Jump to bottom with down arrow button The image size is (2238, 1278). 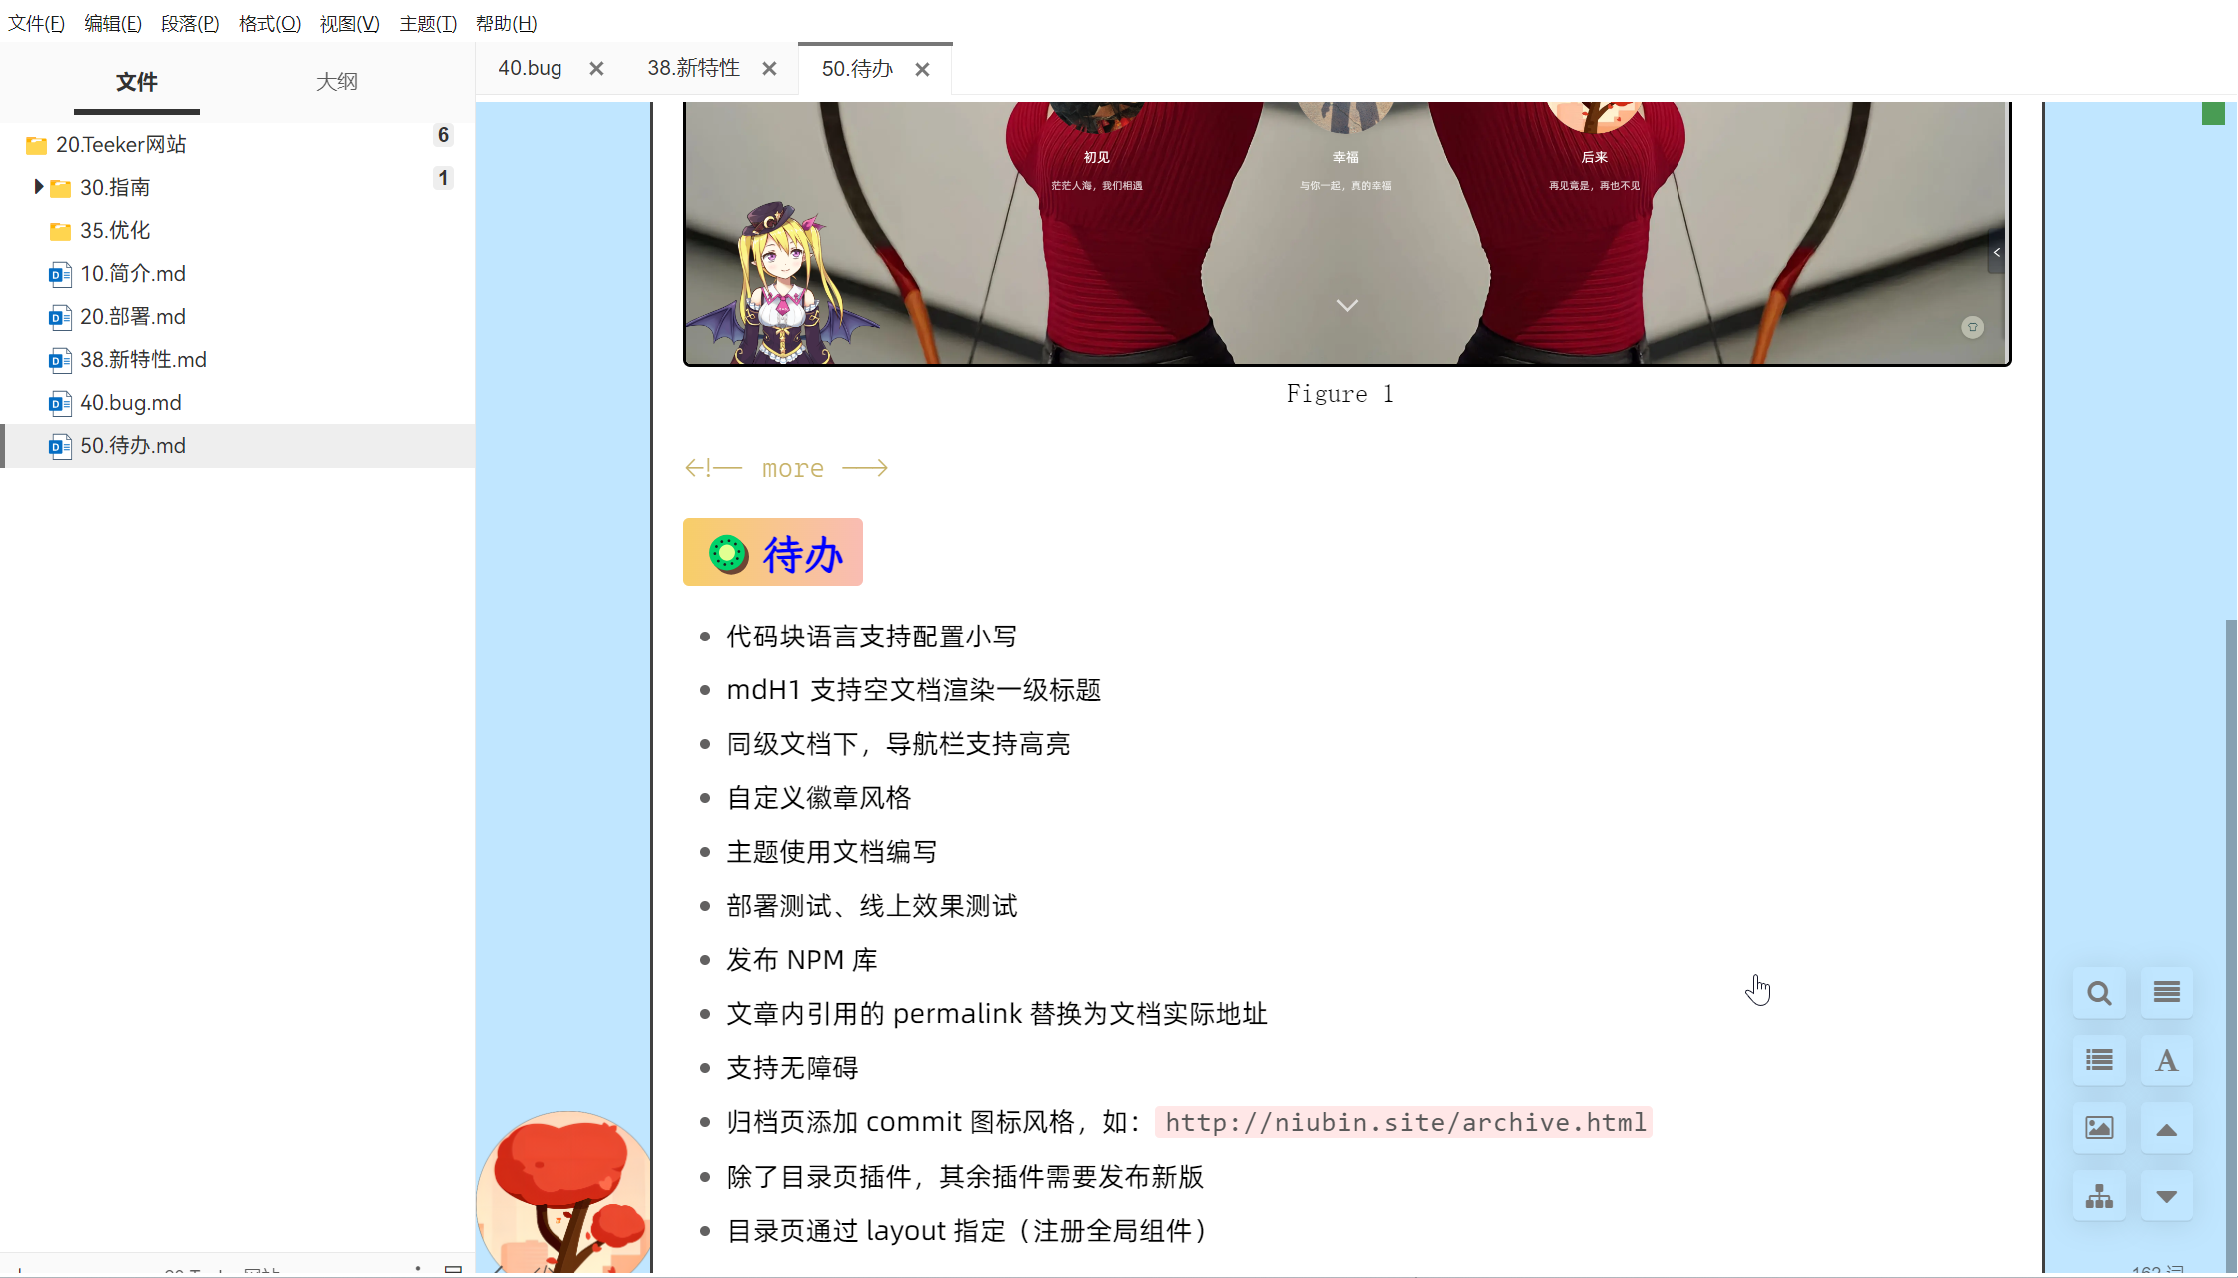[2166, 1196]
